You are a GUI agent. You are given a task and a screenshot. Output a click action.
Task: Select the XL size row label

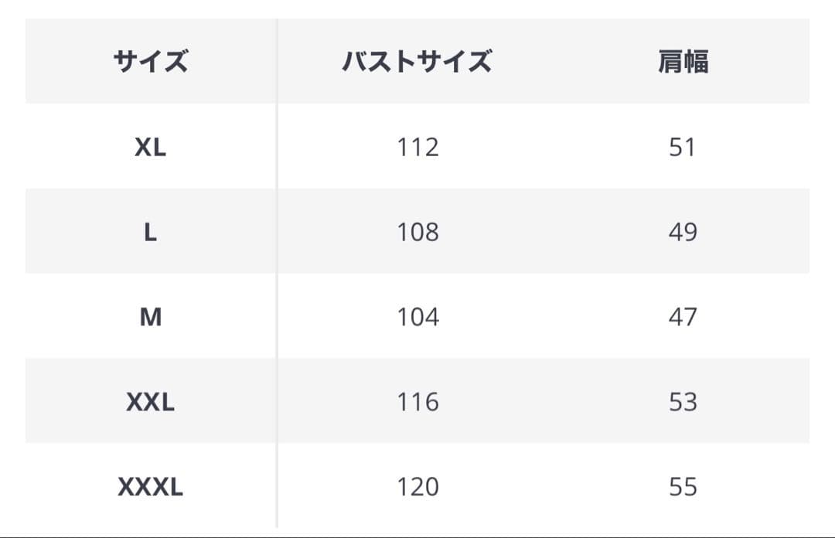coord(150,147)
